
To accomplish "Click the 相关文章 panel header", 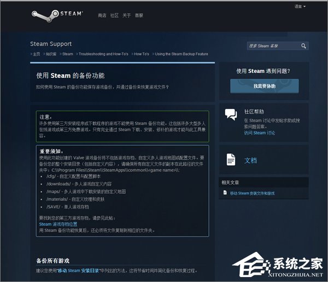I will pos(263,182).
